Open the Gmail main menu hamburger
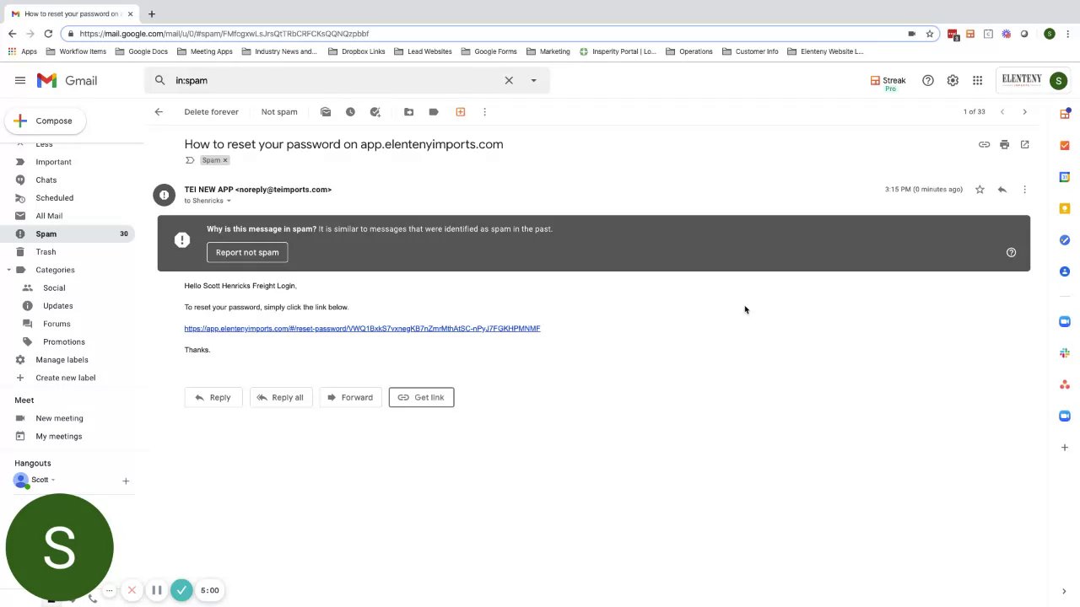1080x607 pixels. [x=20, y=80]
